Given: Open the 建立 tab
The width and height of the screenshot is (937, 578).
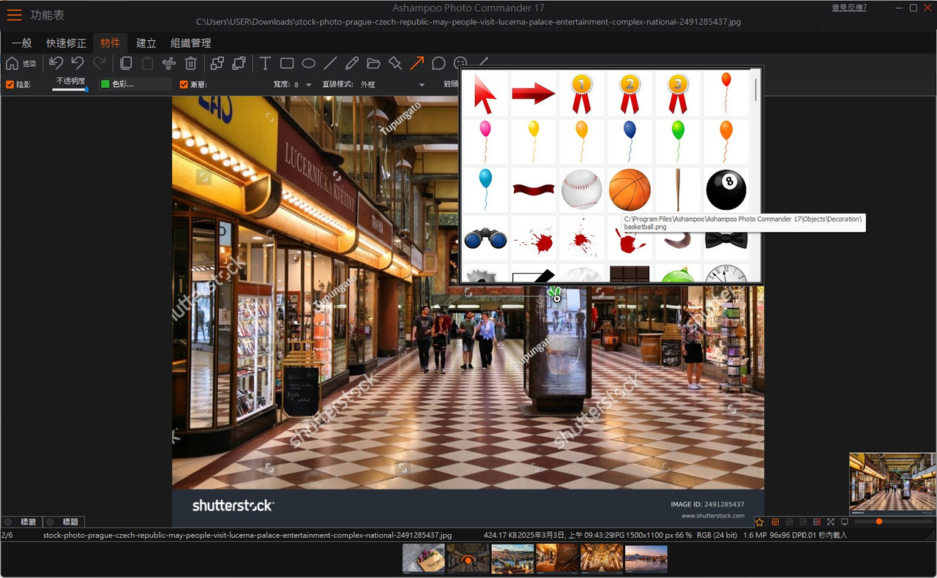Looking at the screenshot, I should [146, 43].
